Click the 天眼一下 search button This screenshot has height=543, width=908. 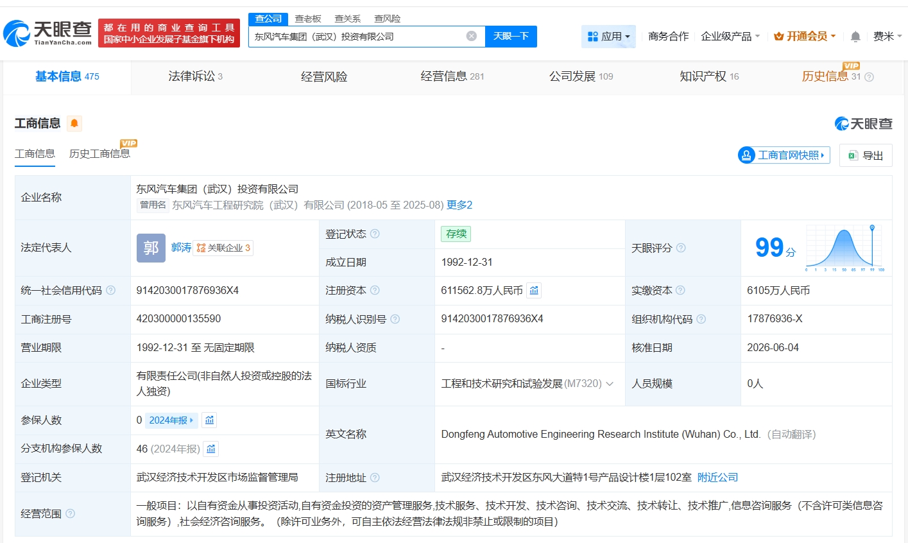[x=511, y=37]
